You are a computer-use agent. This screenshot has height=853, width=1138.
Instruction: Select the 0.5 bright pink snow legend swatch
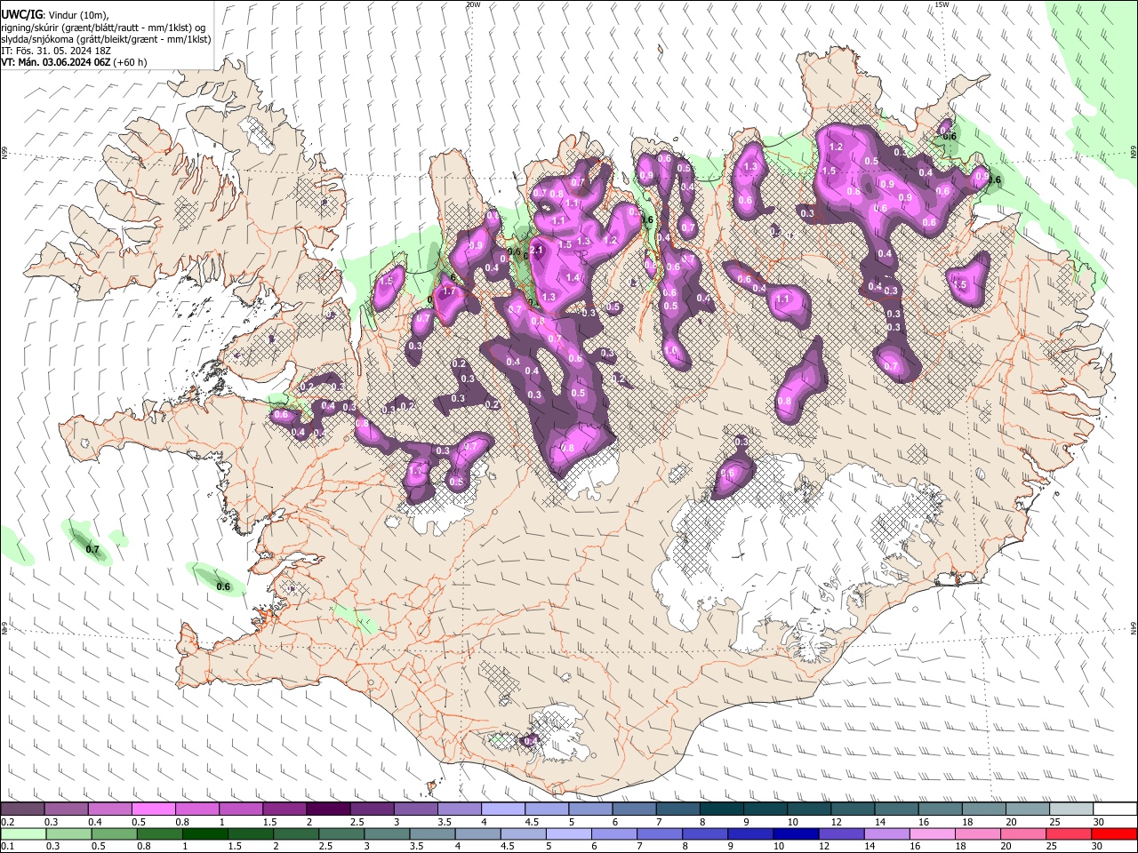pos(153,809)
